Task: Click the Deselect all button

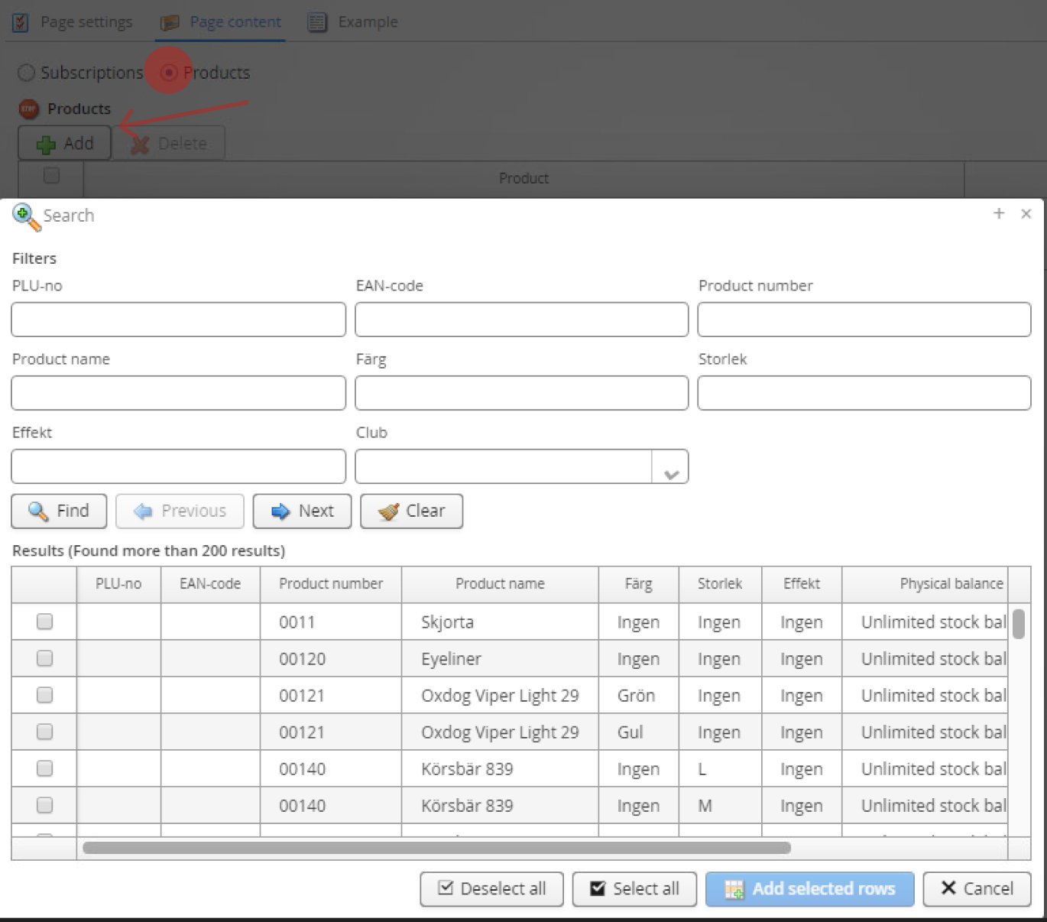Action: tap(491, 888)
